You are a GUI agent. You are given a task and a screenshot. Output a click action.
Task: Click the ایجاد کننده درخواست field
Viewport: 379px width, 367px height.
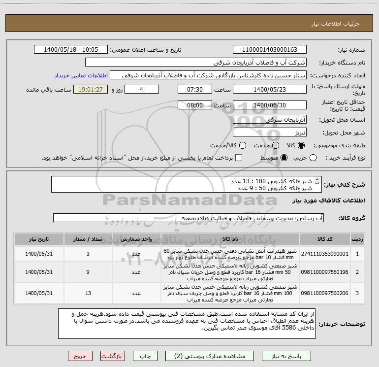click(x=208, y=75)
